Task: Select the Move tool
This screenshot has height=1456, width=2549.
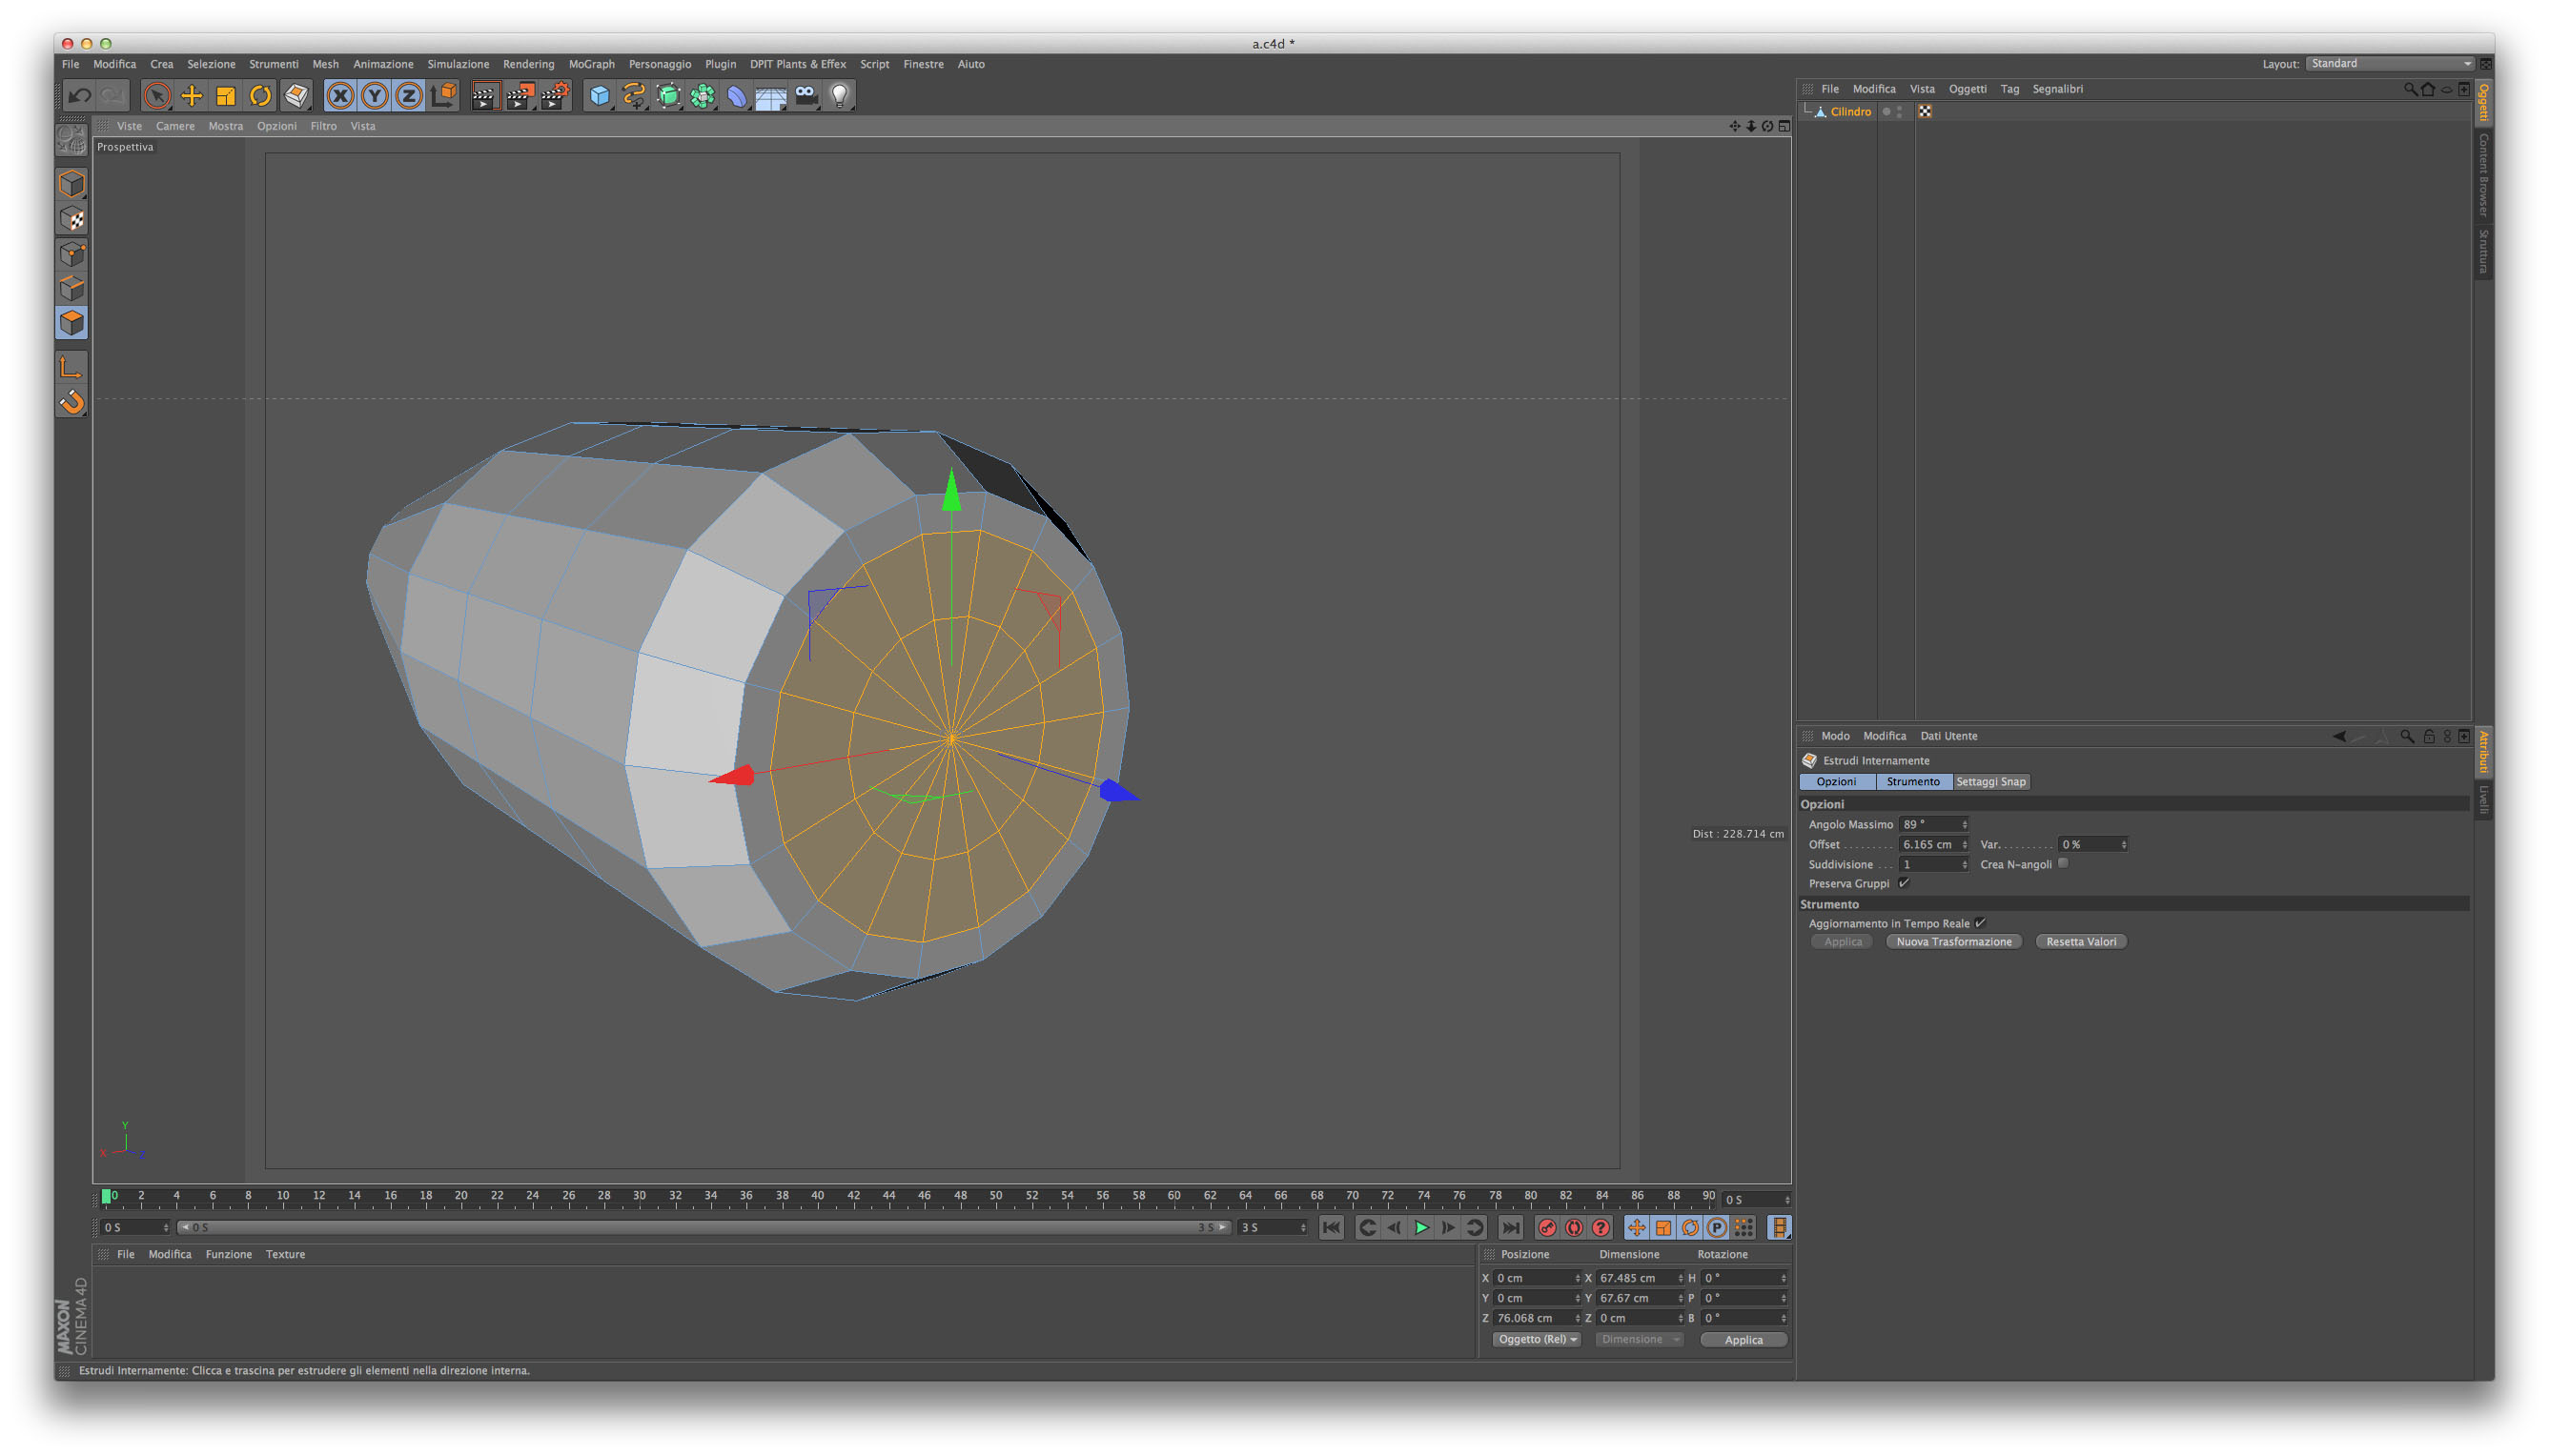Action: [191, 96]
